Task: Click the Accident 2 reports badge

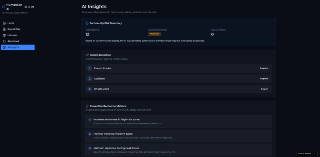Action: pos(264,79)
